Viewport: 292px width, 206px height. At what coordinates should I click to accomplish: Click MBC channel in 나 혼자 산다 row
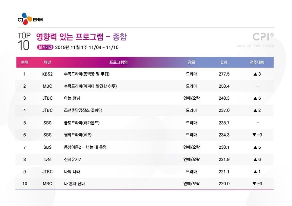[47, 184]
